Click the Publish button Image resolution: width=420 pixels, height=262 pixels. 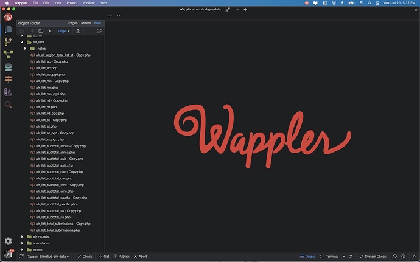[x=121, y=257]
